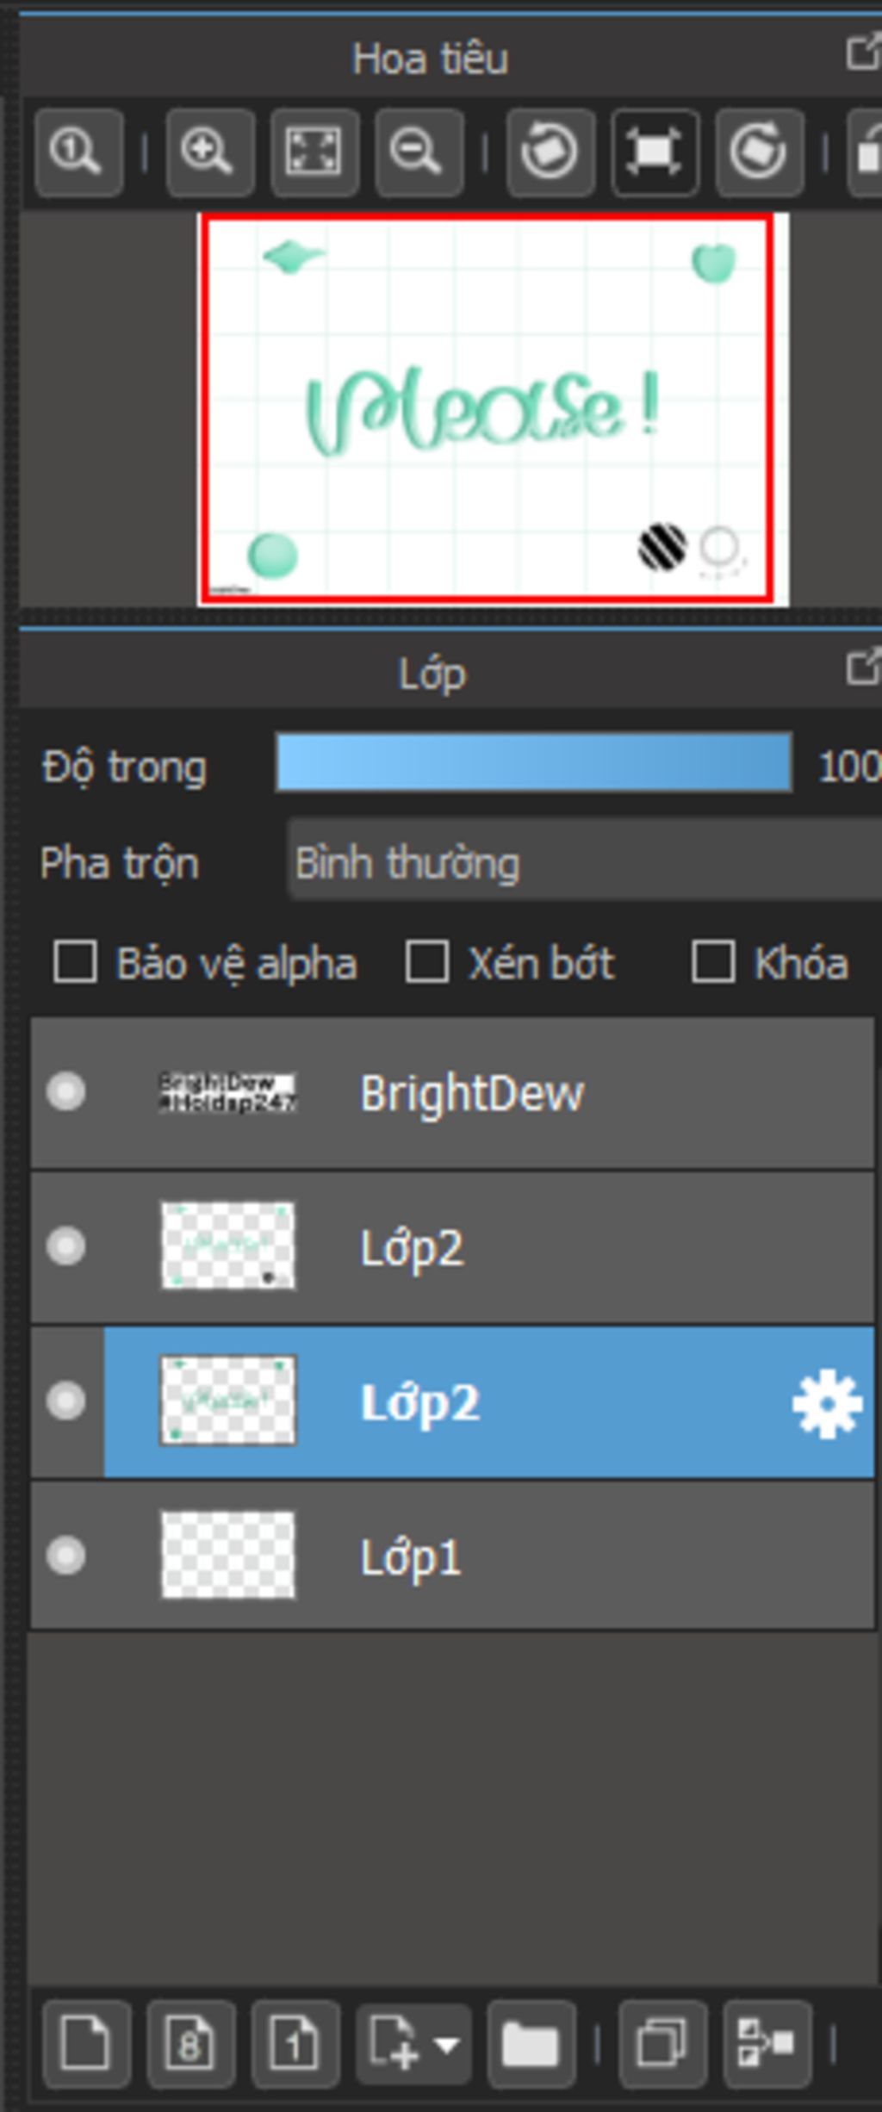Image resolution: width=882 pixels, height=2112 pixels.
Task: Create a new color layer
Action: 86,2045
